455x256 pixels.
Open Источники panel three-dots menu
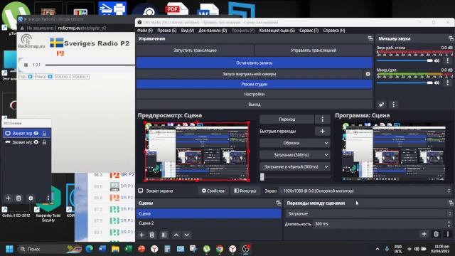pos(48,198)
